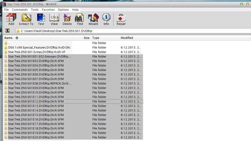Viewport: 251px width, 141px height.
Task: Sort by the Modified column header
Action: [x=127, y=38]
